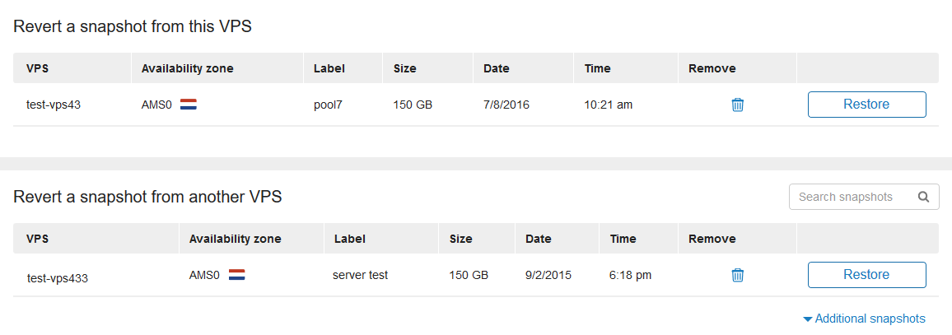Click the VPS header in first table
Image resolution: width=952 pixels, height=335 pixels.
point(37,68)
